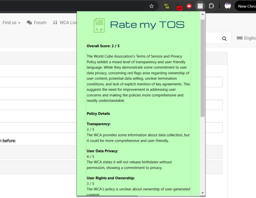Click the popup vertical scrollbar thumb

coord(202,68)
